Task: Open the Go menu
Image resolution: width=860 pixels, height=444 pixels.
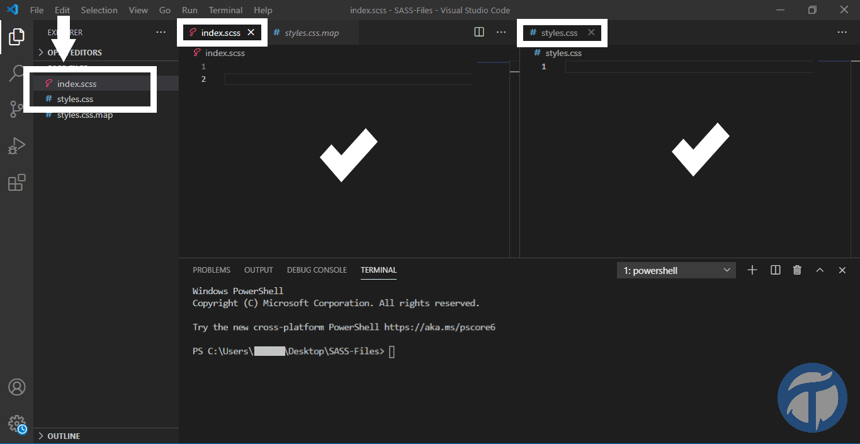Action: pos(165,10)
